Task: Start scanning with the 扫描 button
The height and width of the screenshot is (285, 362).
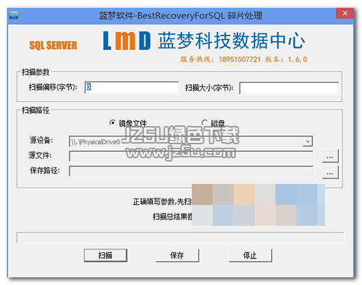Action: tap(105, 255)
